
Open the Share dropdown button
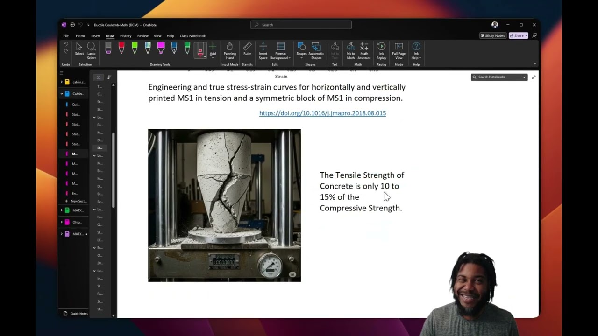[519, 35]
